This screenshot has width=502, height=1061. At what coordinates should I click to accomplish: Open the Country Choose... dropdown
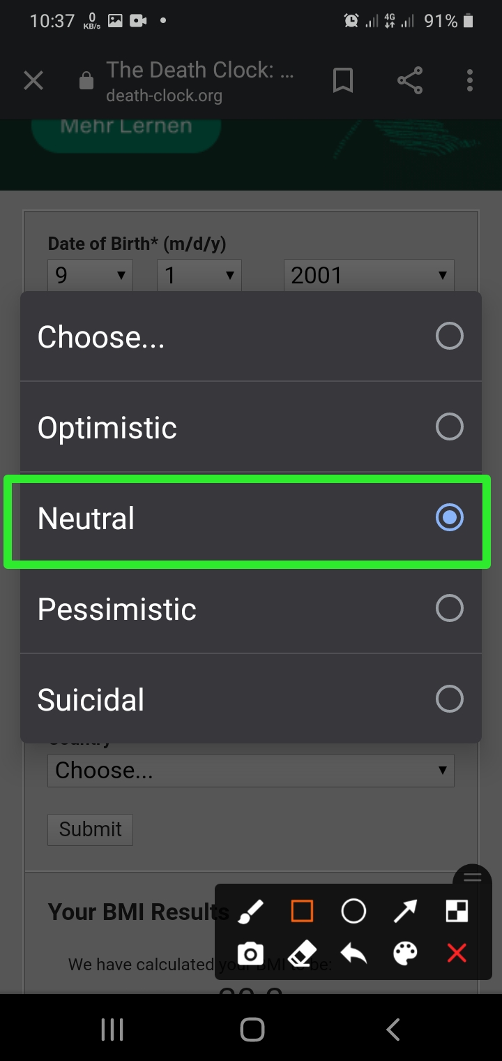[250, 771]
